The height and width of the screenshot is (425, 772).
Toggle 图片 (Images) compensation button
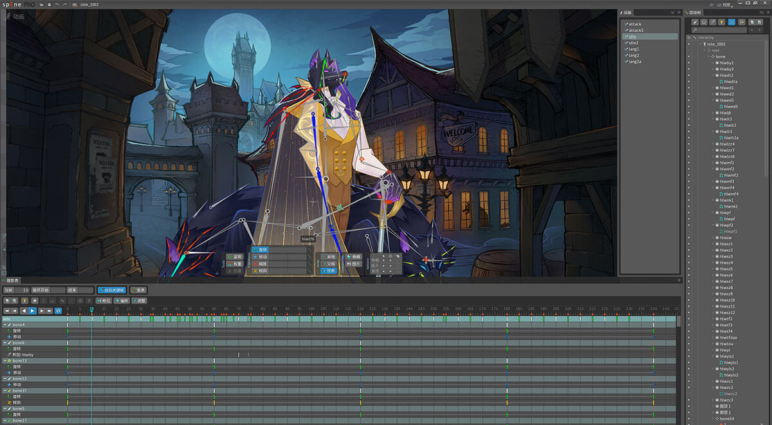pyautogui.click(x=354, y=263)
